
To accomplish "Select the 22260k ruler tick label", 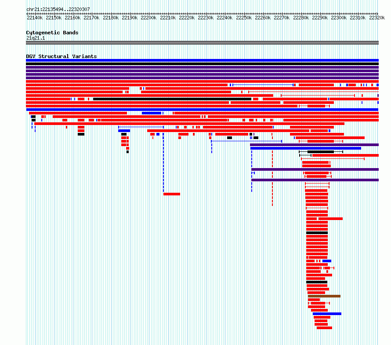I will (x=263, y=18).
